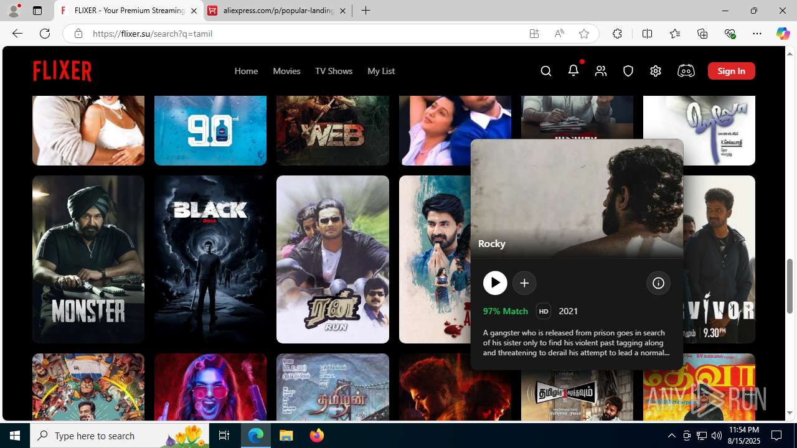Open Tab actions menu
Screen dimensions: 797x448
pyautogui.click(x=37, y=11)
